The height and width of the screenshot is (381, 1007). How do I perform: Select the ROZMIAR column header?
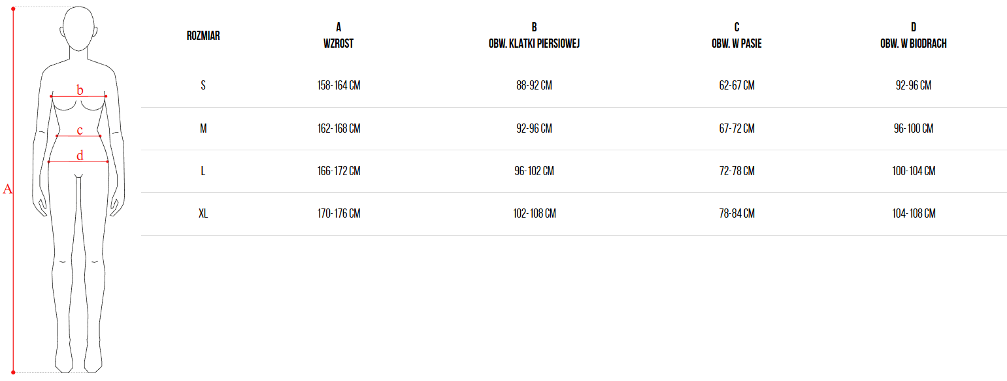click(203, 36)
